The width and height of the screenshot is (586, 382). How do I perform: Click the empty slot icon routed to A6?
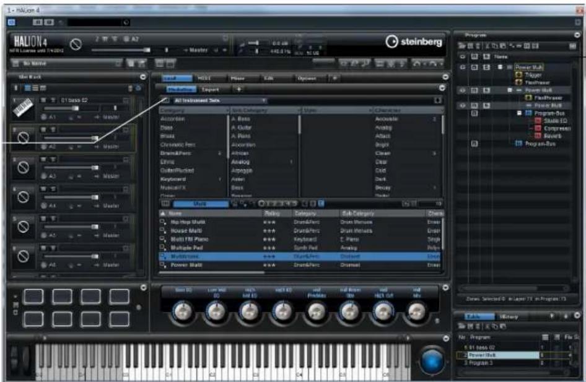coord(23,256)
